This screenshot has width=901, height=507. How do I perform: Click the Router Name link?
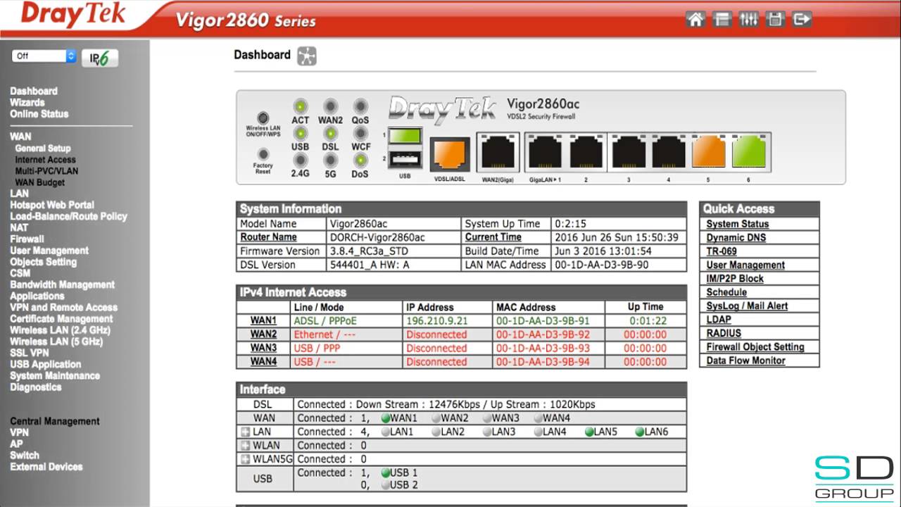268,237
